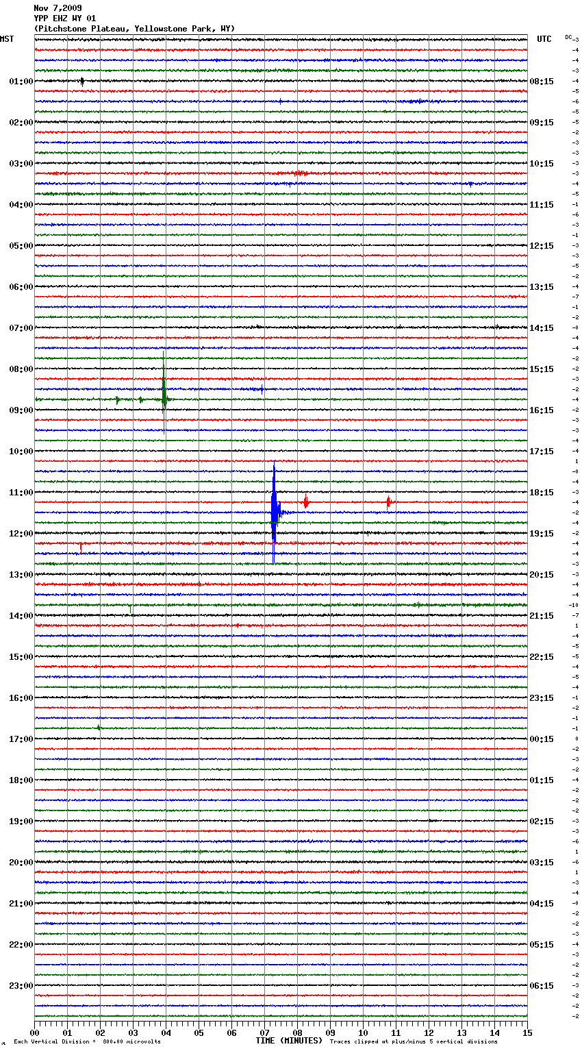Image resolution: width=582 pixels, height=1051 pixels.
Task: Click the 08:15 UTC time label
Action: [542, 82]
